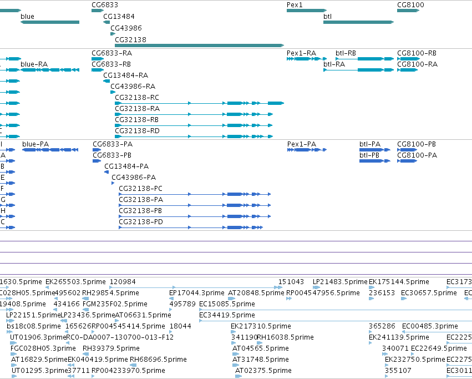Click the 'btl-RA' transcript label
This screenshot has height=379, width=472.
coord(334,64)
